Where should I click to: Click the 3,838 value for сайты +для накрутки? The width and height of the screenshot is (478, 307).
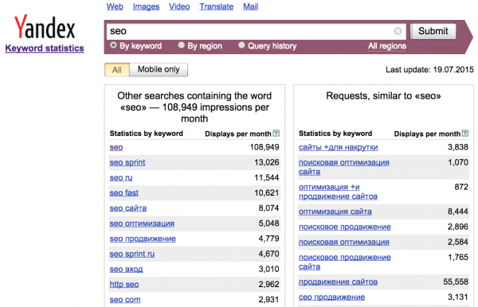457,147
